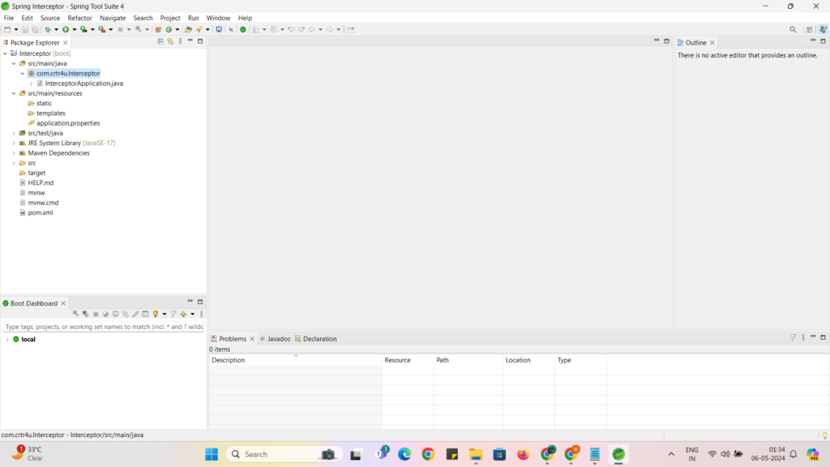Click the Boot Dashboard filter text field
Screen dimensions: 830x467
point(104,327)
